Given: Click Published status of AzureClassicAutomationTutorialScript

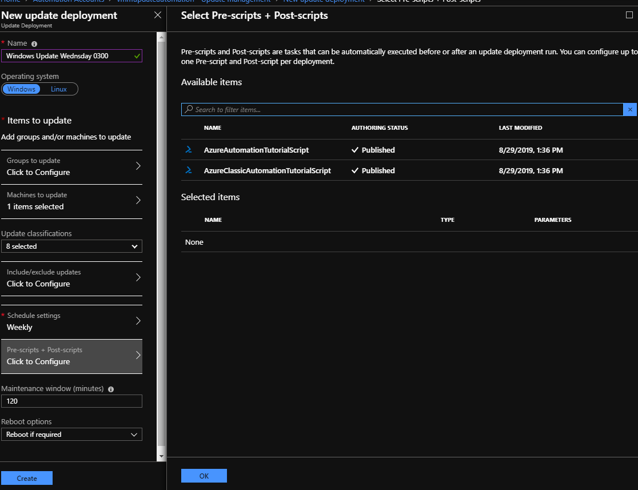Looking at the screenshot, I should point(373,170).
